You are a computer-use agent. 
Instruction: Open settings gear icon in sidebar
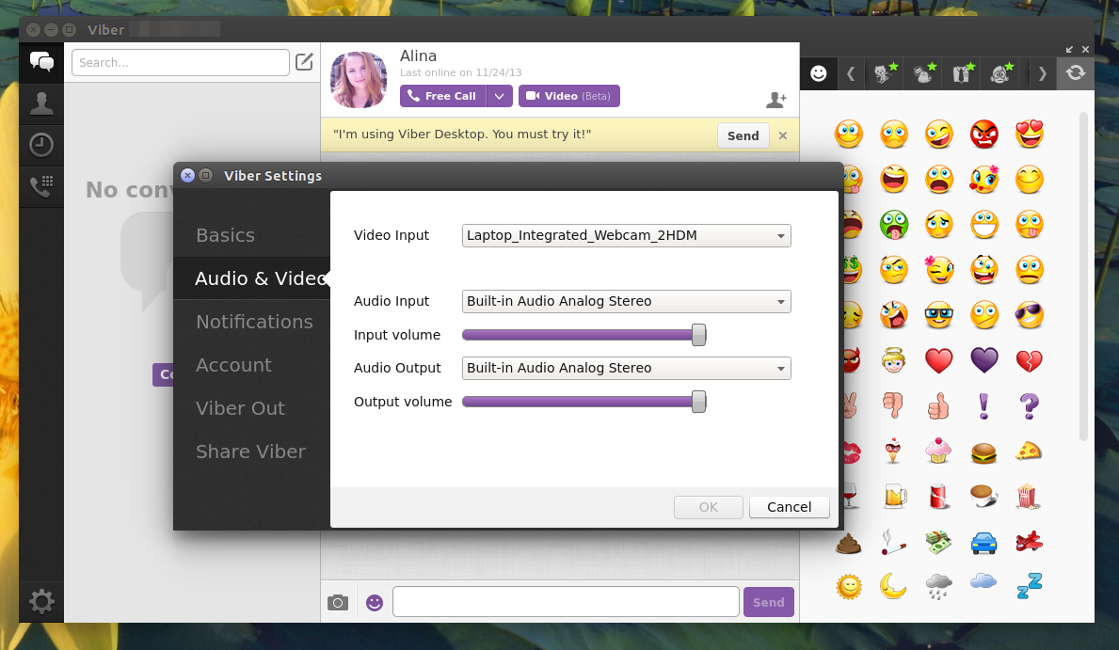point(41,601)
